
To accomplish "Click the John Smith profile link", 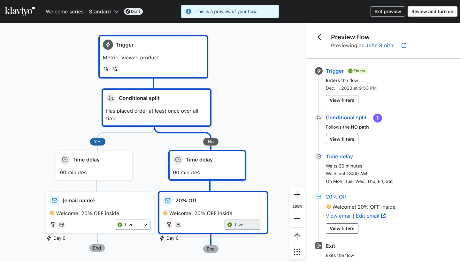I will [x=379, y=45].
